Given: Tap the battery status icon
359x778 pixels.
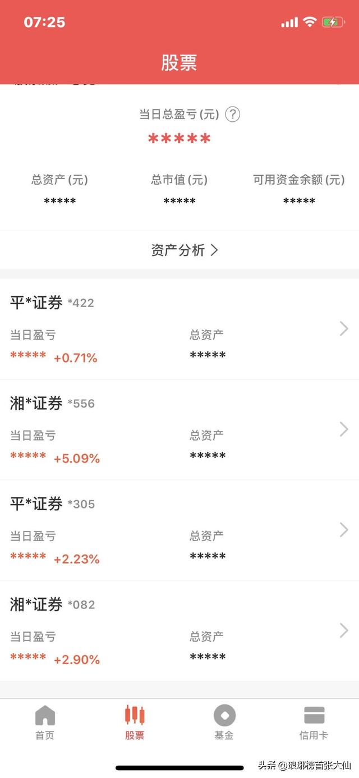Looking at the screenshot, I should point(333,22).
